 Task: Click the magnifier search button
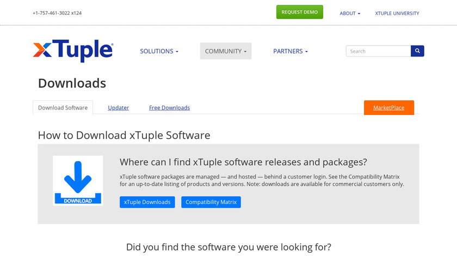pos(417,51)
